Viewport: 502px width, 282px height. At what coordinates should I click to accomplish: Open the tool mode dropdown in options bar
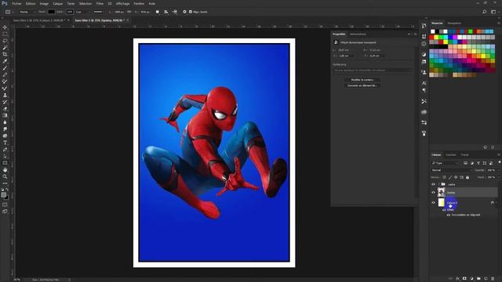coord(27,12)
